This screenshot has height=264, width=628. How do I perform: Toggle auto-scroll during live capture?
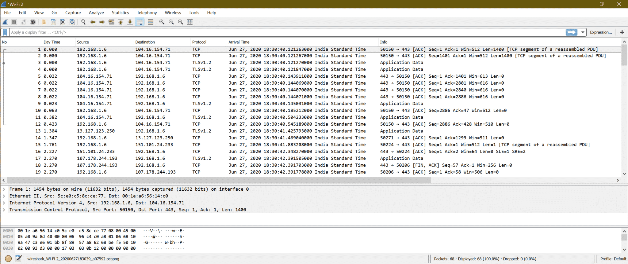tap(140, 22)
